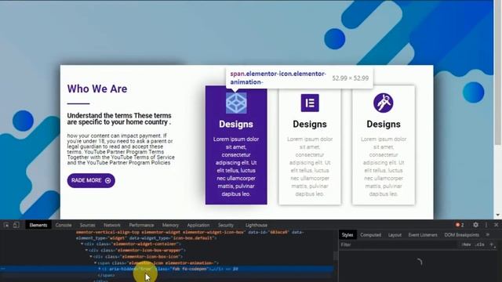
Task: Click Lorem ipsum text in third card
Action: [384, 167]
